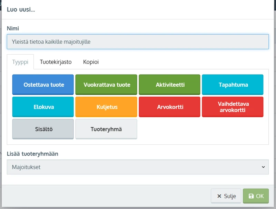Confirm with the OK button
276x209 pixels.
[x=256, y=196]
